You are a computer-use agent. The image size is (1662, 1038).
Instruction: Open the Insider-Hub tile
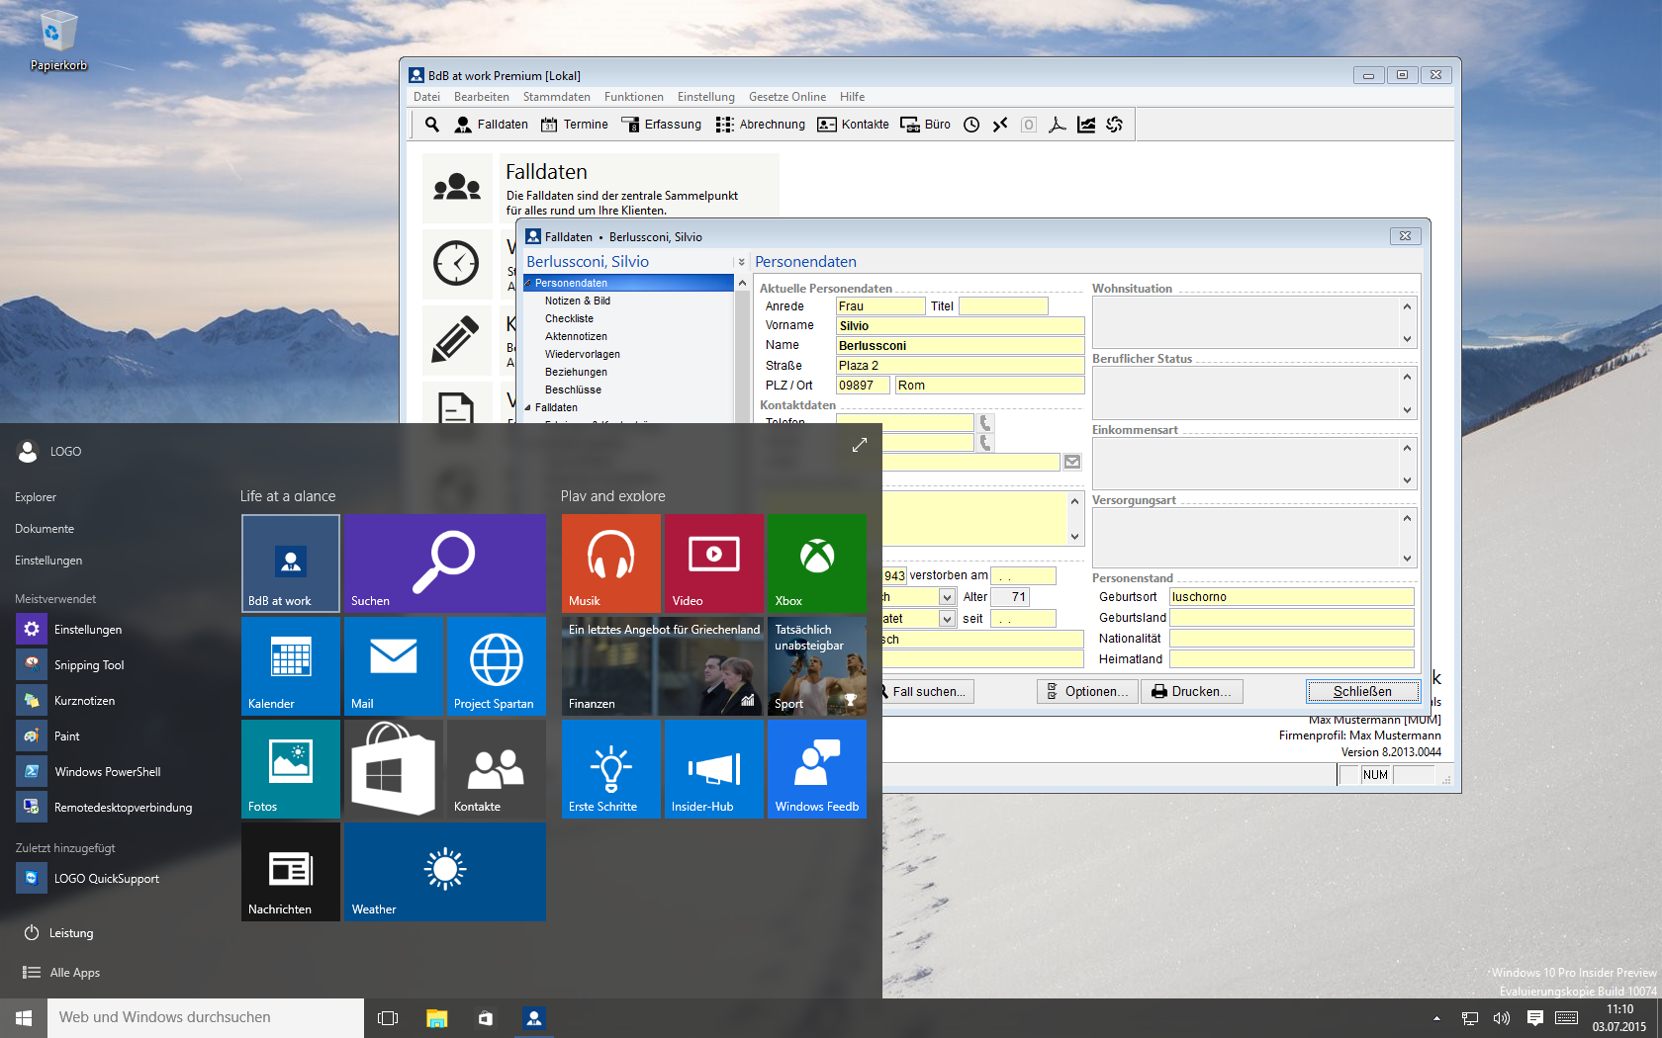(x=714, y=769)
